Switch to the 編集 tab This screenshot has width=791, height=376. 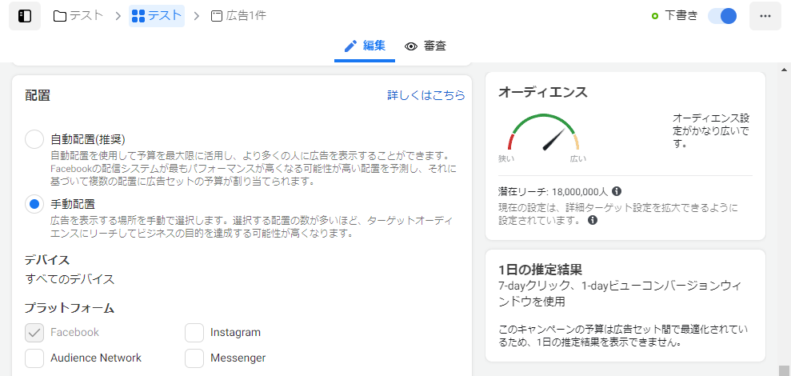click(x=365, y=46)
